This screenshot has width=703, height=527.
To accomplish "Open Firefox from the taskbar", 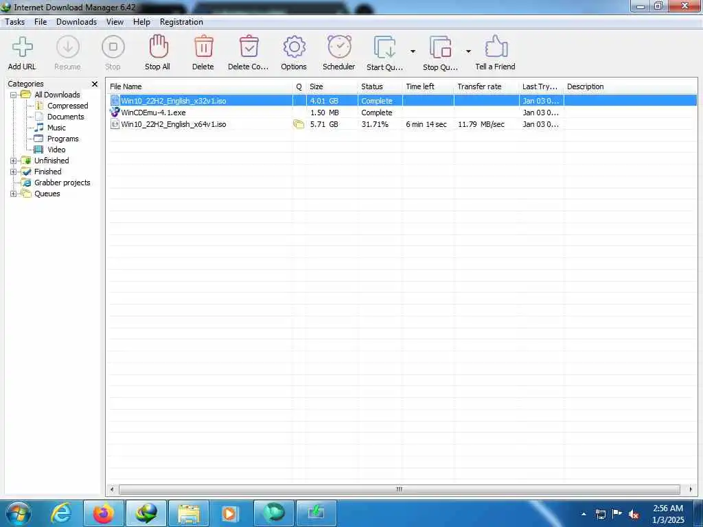I will (104, 513).
